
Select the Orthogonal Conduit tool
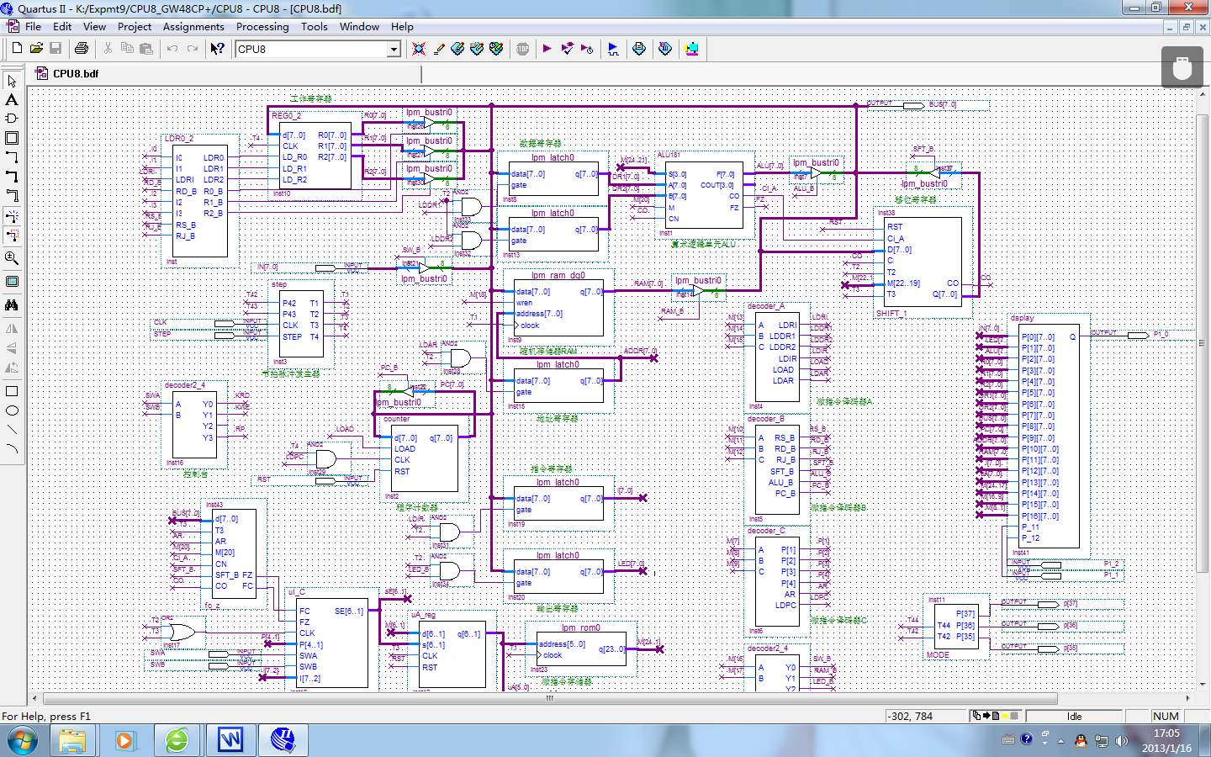(x=12, y=196)
